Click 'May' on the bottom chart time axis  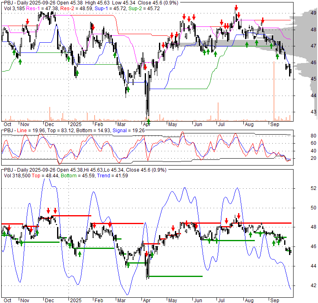(172, 301)
